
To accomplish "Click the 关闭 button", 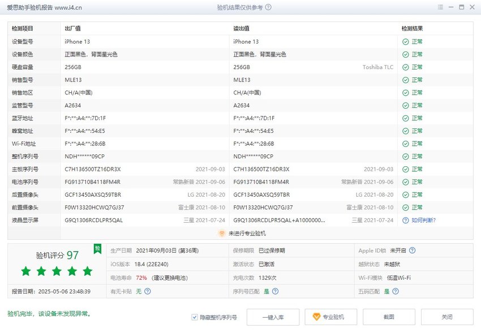I will coord(447,317).
